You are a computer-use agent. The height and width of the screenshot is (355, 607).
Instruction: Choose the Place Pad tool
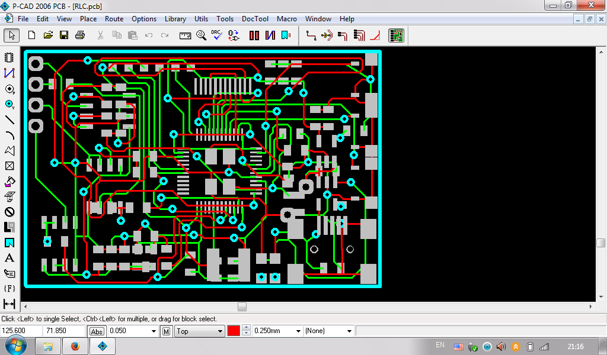click(9, 89)
